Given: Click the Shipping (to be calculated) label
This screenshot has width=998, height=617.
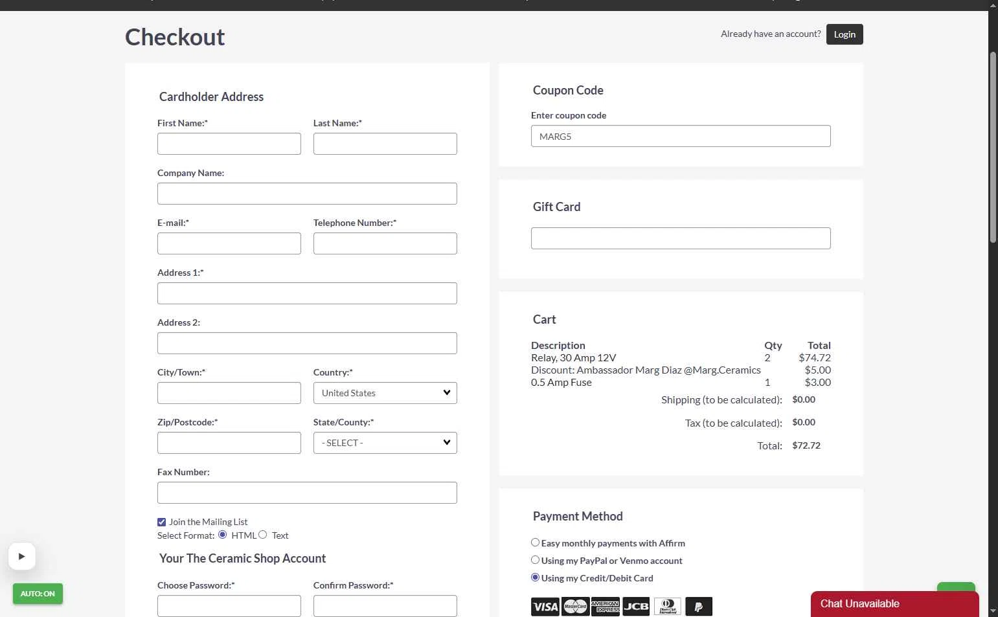Looking at the screenshot, I should click(721, 399).
